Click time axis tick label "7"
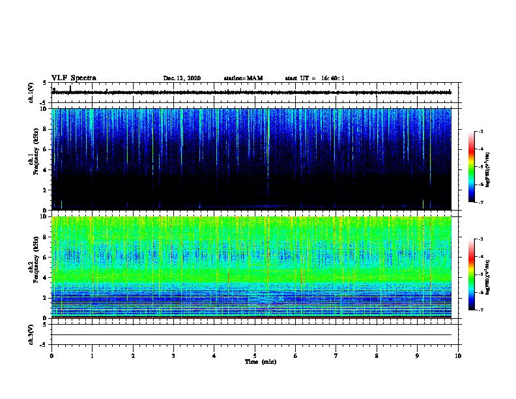Screen dimensions: 516x399 click(336, 356)
